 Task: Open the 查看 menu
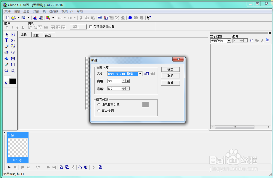coord(26,11)
